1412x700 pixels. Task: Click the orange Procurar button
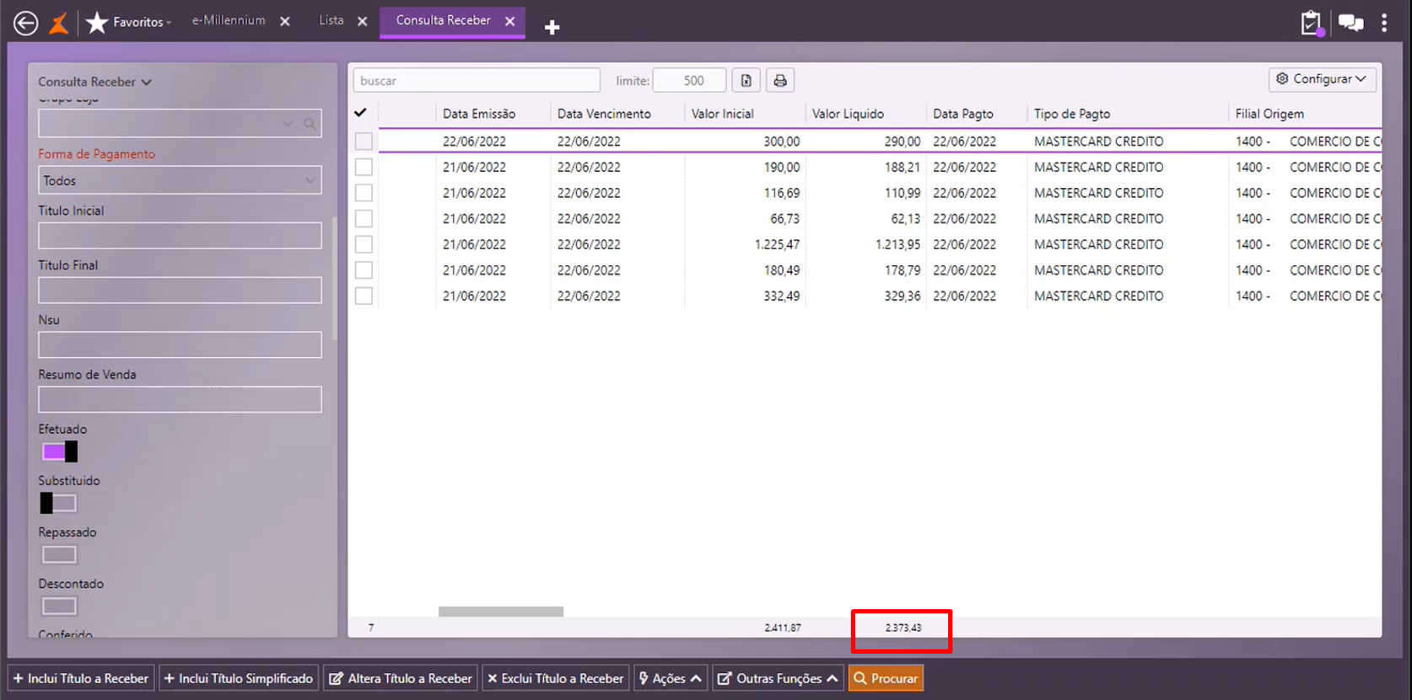click(x=886, y=678)
